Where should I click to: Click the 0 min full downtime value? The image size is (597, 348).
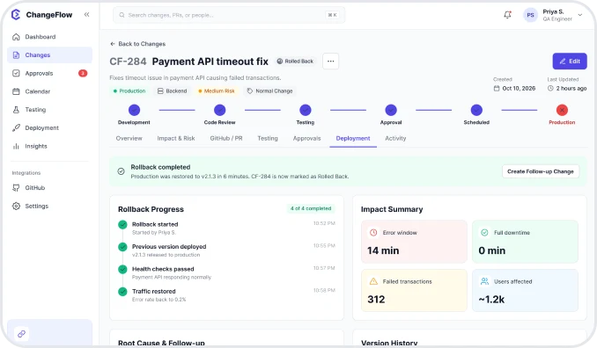(x=492, y=250)
